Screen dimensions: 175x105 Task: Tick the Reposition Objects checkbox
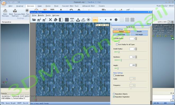(114, 94)
